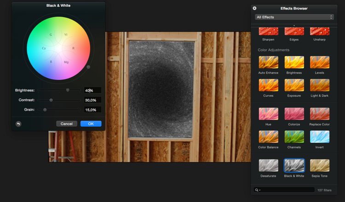This screenshot has width=345, height=202.
Task: Click the 137 filters count text
Action: coord(324,190)
